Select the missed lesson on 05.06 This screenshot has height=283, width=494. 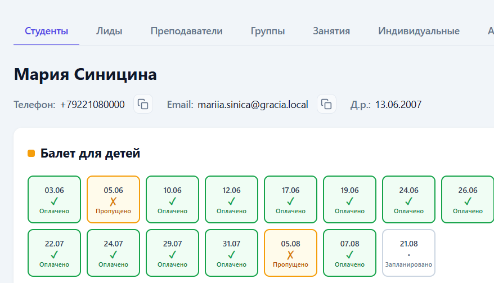click(114, 200)
